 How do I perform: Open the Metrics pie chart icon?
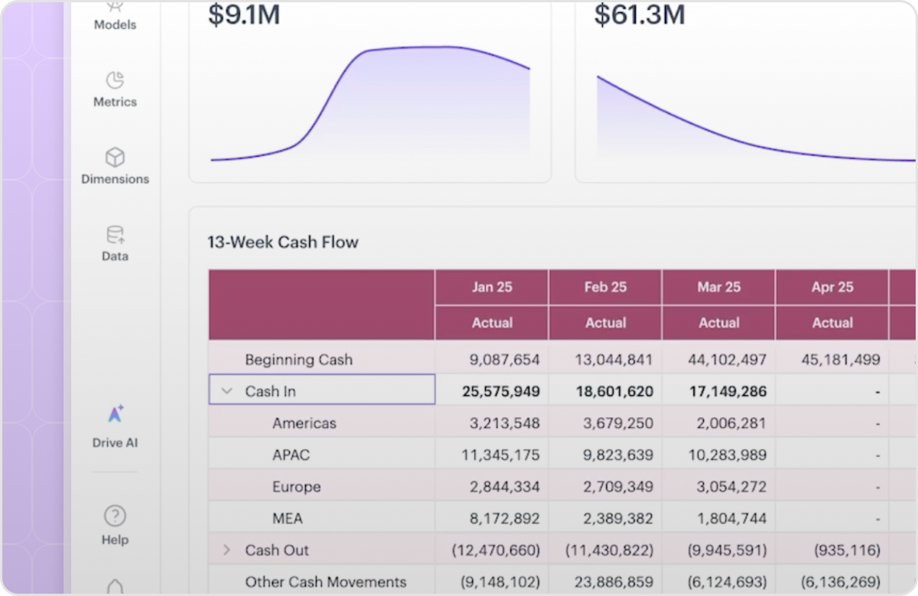(x=115, y=80)
